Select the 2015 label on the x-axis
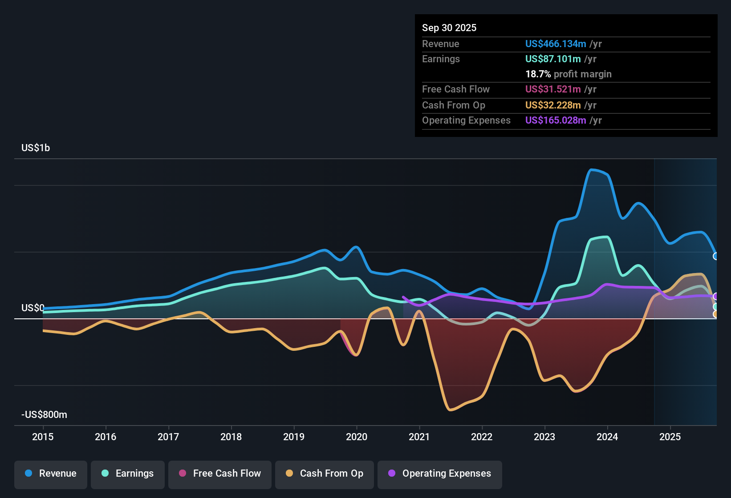 [43, 437]
